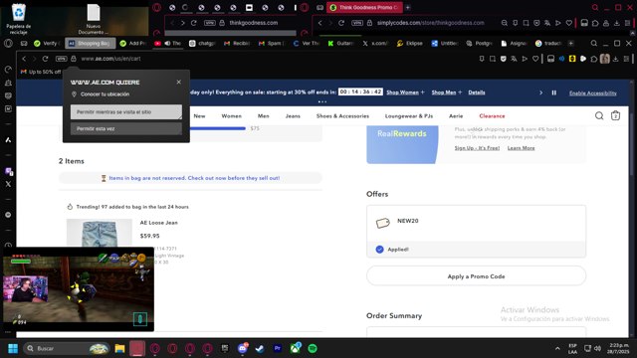The image size is (637, 358).
Task: Go back in the ae.com window
Action: [24, 59]
